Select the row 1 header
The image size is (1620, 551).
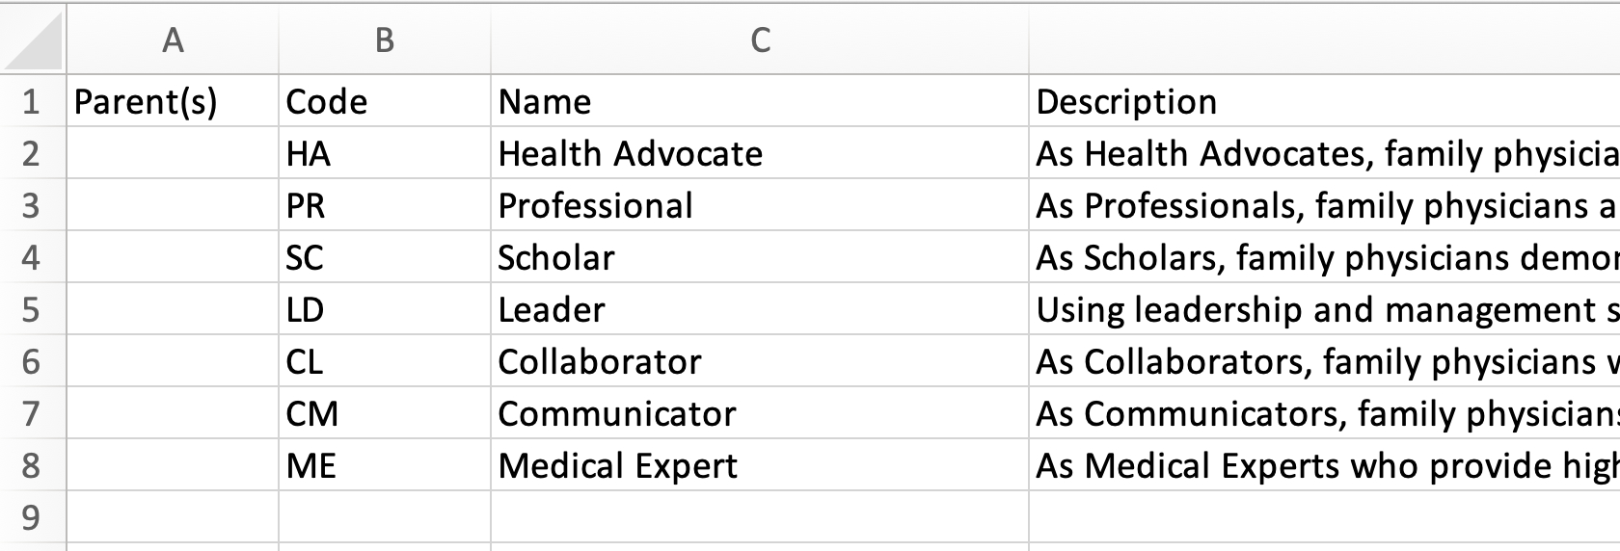(32, 101)
